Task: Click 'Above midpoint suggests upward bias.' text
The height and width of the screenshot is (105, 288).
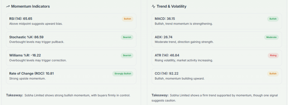Action: click(36, 24)
